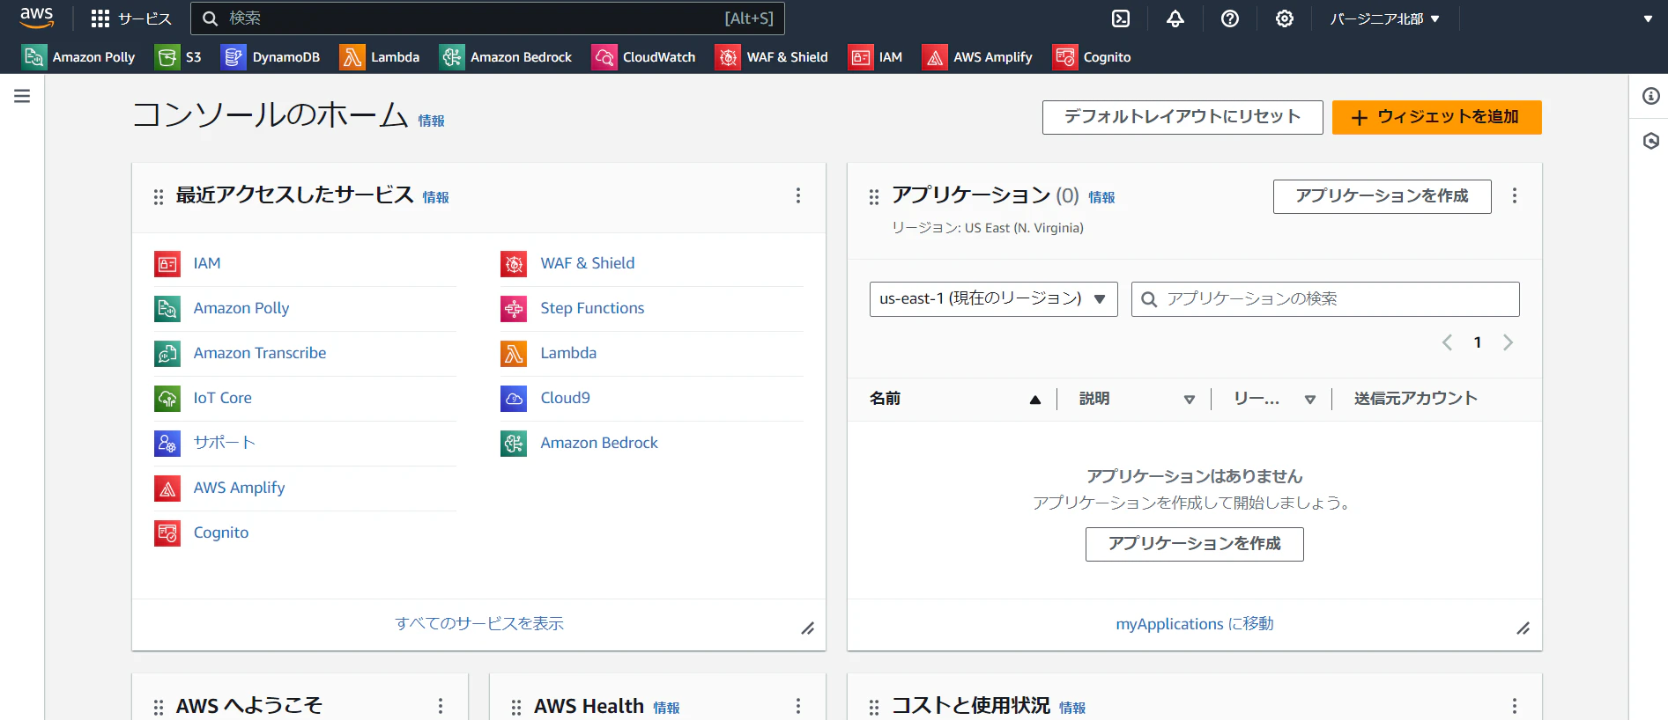
Task: Expand the left navigation hamburger menu
Action: point(22,96)
